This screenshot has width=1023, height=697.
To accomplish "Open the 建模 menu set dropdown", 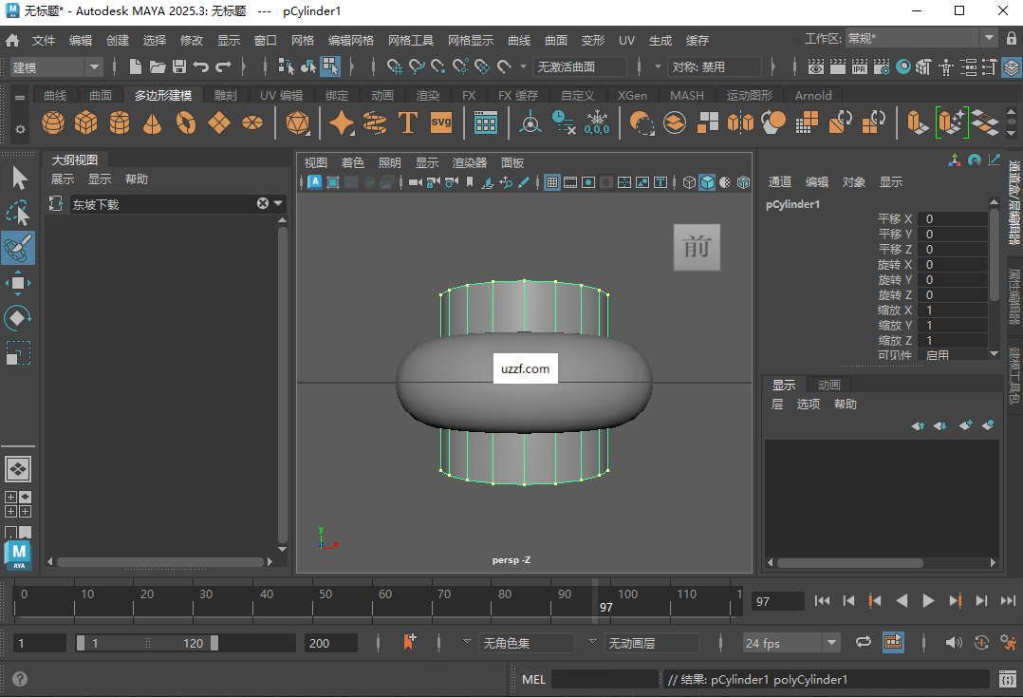I will [x=54, y=67].
